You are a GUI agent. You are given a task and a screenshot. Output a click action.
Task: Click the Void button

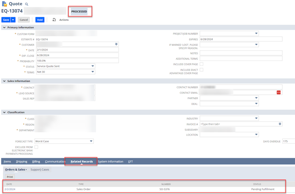pyautogui.click(x=40, y=20)
